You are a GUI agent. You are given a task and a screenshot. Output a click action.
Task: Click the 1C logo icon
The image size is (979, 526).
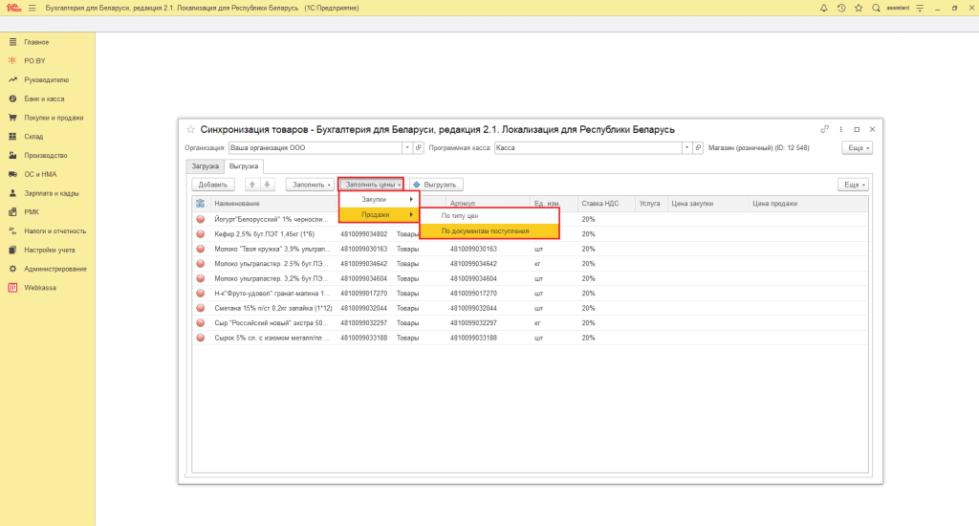13,8
